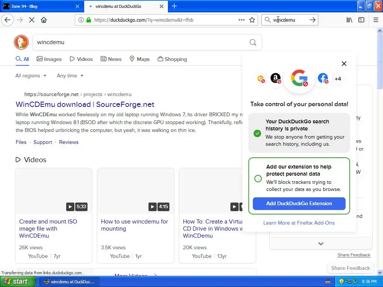Click the Add DuckDuckGo Extension button

click(299, 204)
